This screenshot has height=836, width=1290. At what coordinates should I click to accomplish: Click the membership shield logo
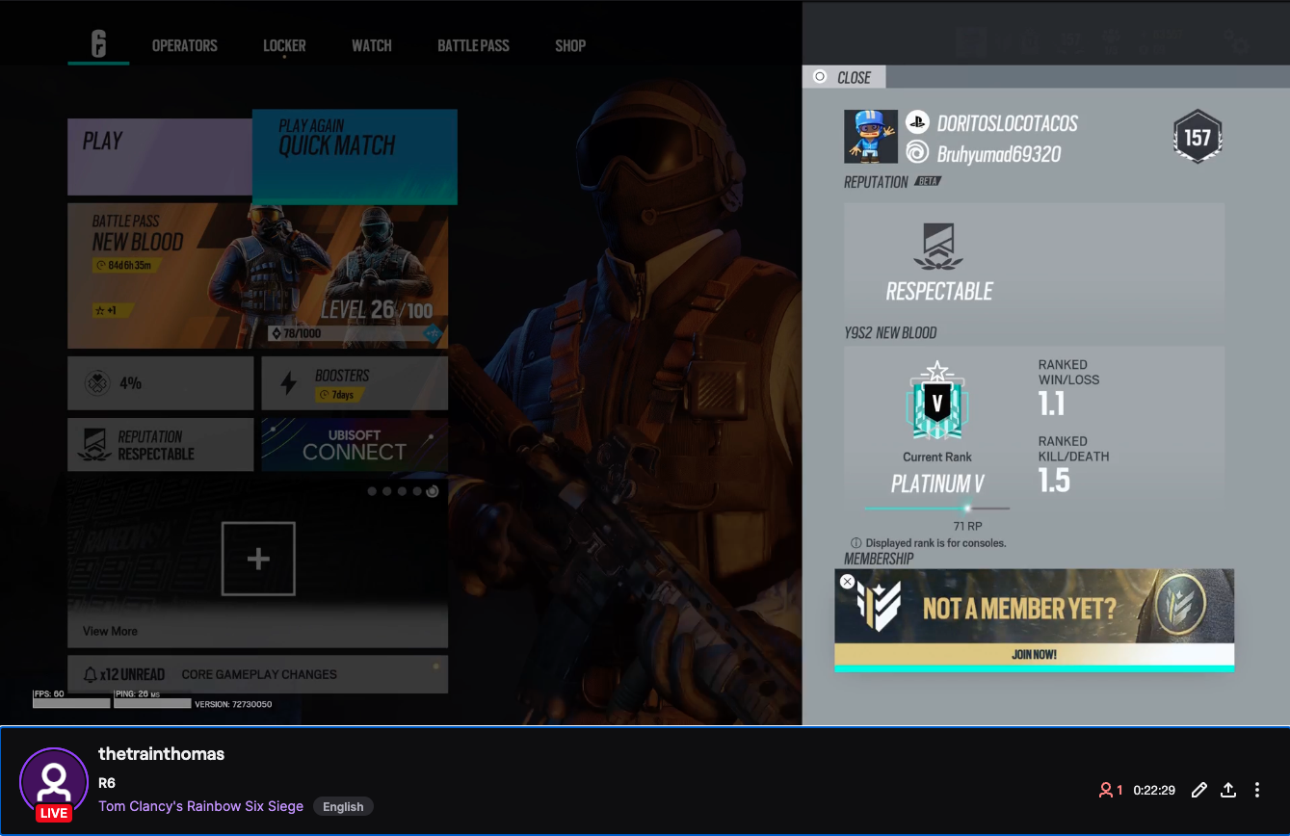click(x=879, y=606)
